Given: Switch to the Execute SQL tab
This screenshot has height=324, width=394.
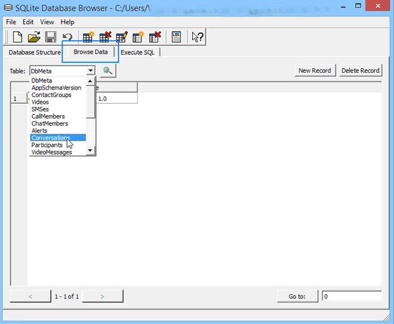Looking at the screenshot, I should coord(137,53).
